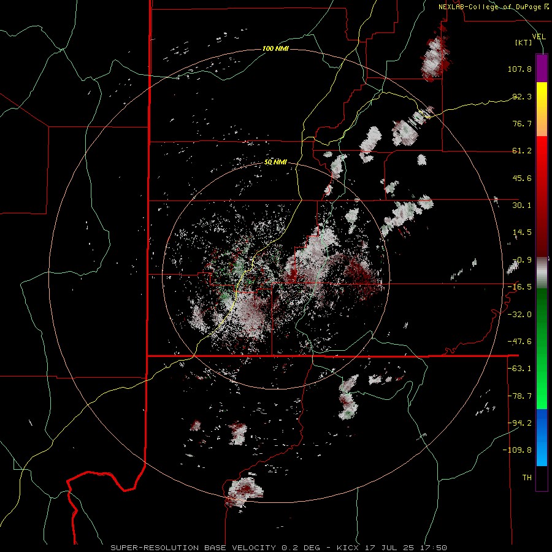Image resolution: width=552 pixels, height=552 pixels.
Task: Select the 50 NMI range ring label
Action: pyautogui.click(x=275, y=163)
